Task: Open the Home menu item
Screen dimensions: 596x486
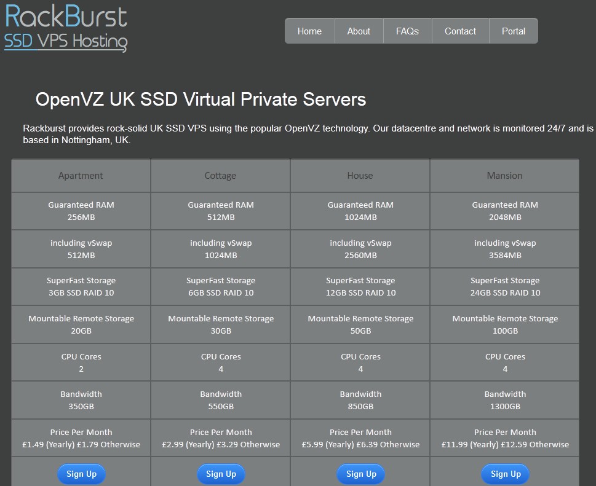Action: click(x=309, y=31)
